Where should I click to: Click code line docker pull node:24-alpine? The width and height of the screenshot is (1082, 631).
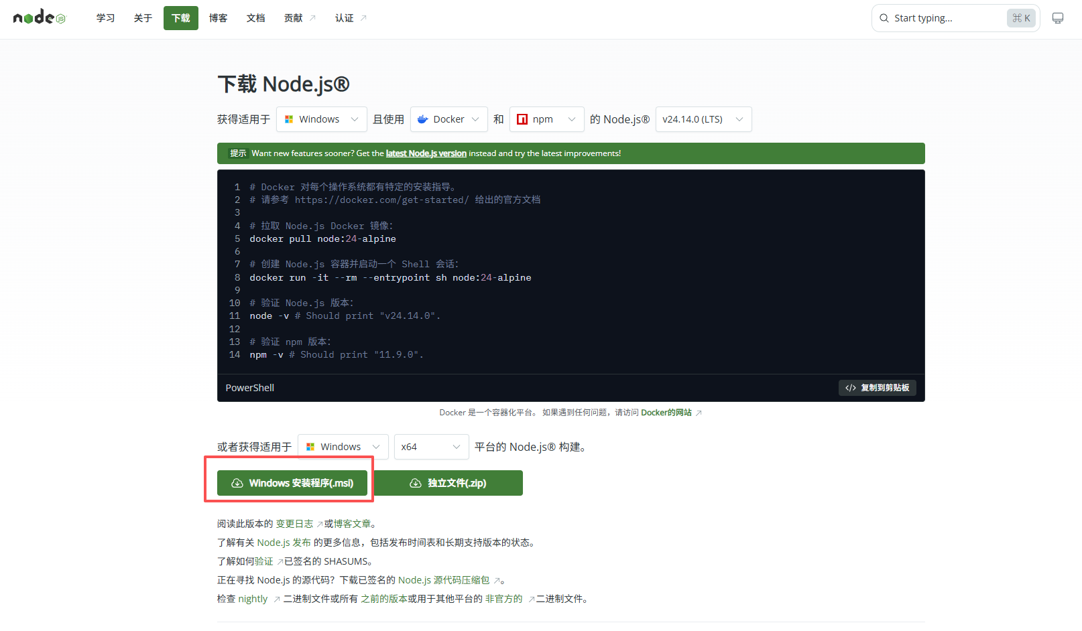click(x=323, y=239)
